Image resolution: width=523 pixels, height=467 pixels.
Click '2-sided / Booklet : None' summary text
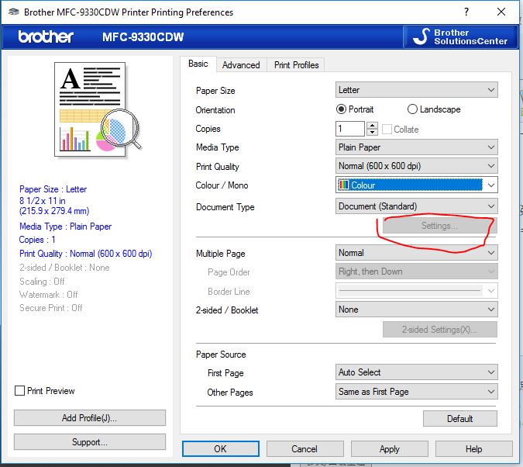64,268
